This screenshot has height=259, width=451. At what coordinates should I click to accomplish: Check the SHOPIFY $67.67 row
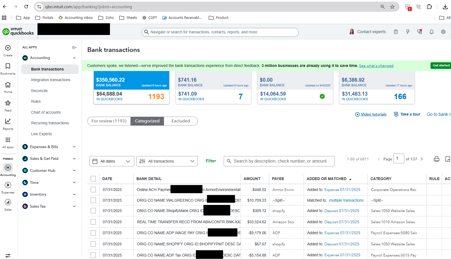point(93,244)
